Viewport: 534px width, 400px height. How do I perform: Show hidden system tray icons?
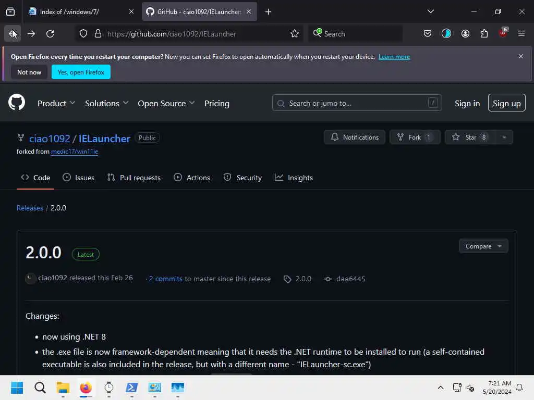pos(440,387)
